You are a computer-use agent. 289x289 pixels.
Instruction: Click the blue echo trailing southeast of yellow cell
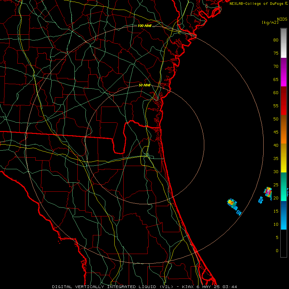pyautogui.click(x=239, y=213)
